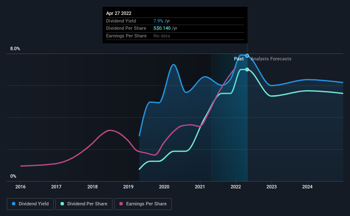Image resolution: width=350 pixels, height=216 pixels.
Task: Click the 2023 x-axis label
Action: 272,187
